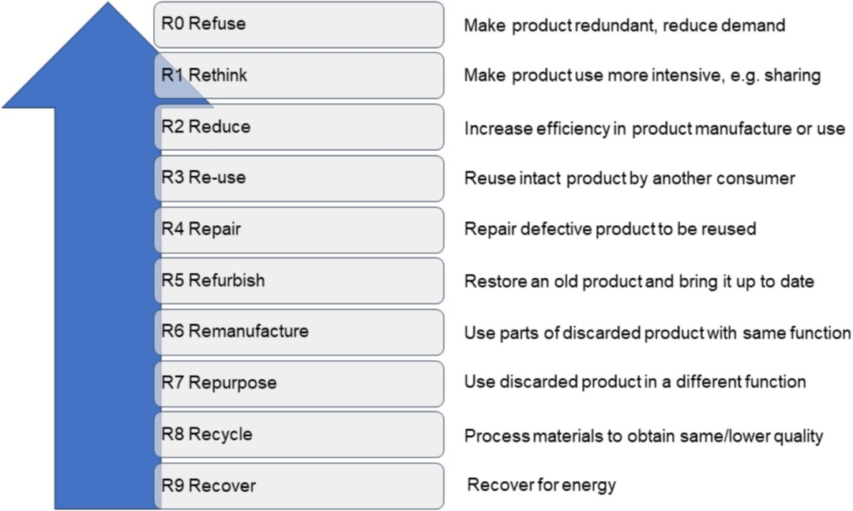Viewport: 853px width, 511px height.
Task: Click the R8 Recycle box
Action: tap(299, 434)
